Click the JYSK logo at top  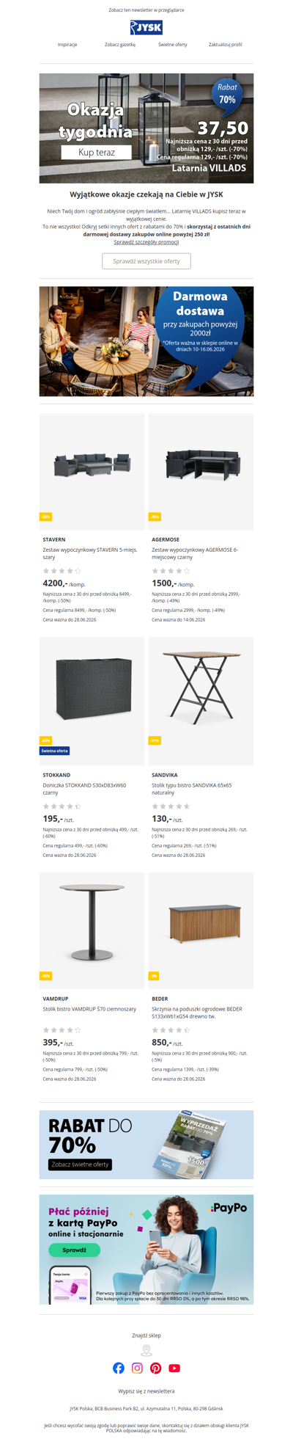146,27
